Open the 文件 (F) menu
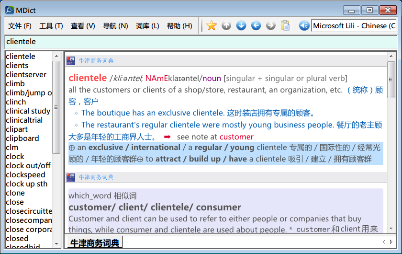This screenshot has height=254, width=402. pyautogui.click(x=20, y=26)
